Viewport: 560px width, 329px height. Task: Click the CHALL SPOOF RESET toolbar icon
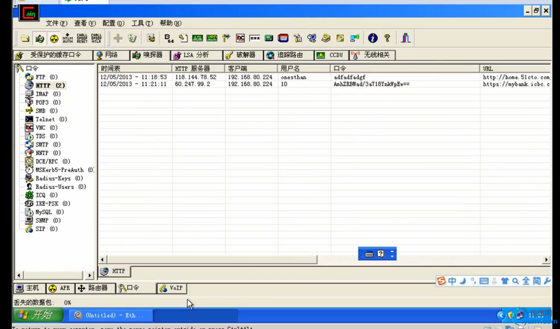point(82,38)
